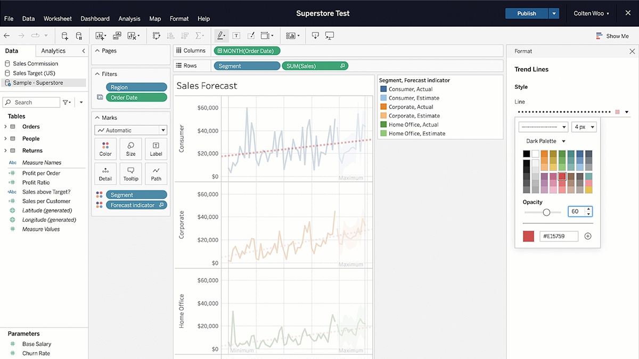Open the Tooltip marks card
The image size is (639, 359).
[130, 173]
